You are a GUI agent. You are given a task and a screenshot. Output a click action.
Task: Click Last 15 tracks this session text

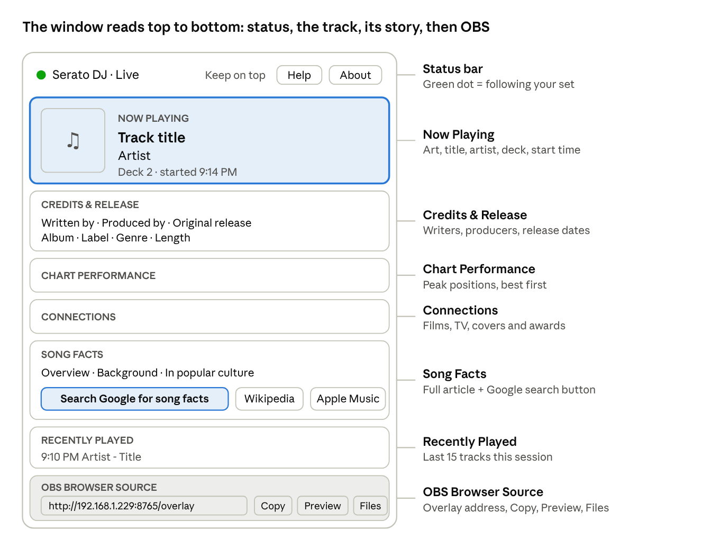(x=488, y=457)
